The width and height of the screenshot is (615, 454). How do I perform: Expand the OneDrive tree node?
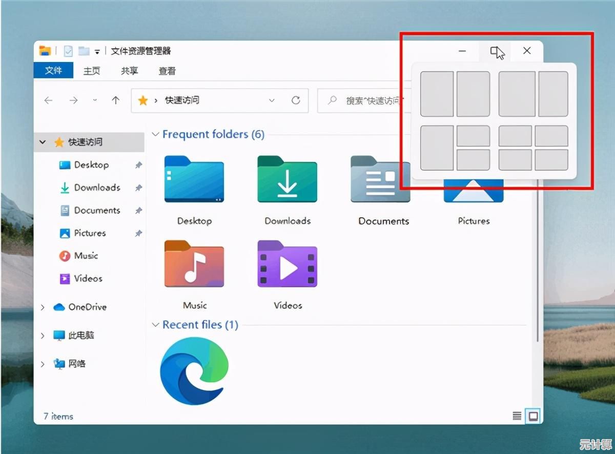(43, 307)
